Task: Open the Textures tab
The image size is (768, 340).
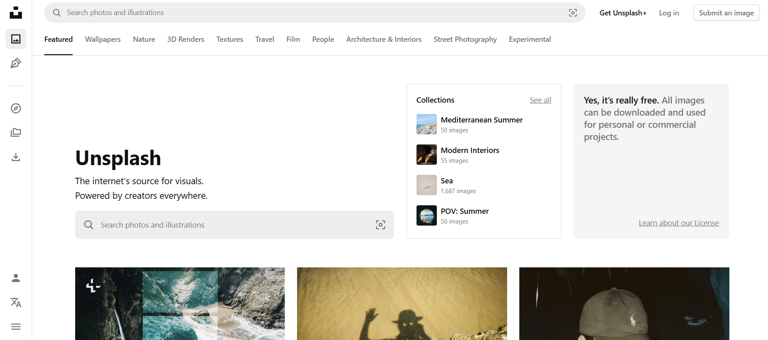Action: pyautogui.click(x=230, y=39)
